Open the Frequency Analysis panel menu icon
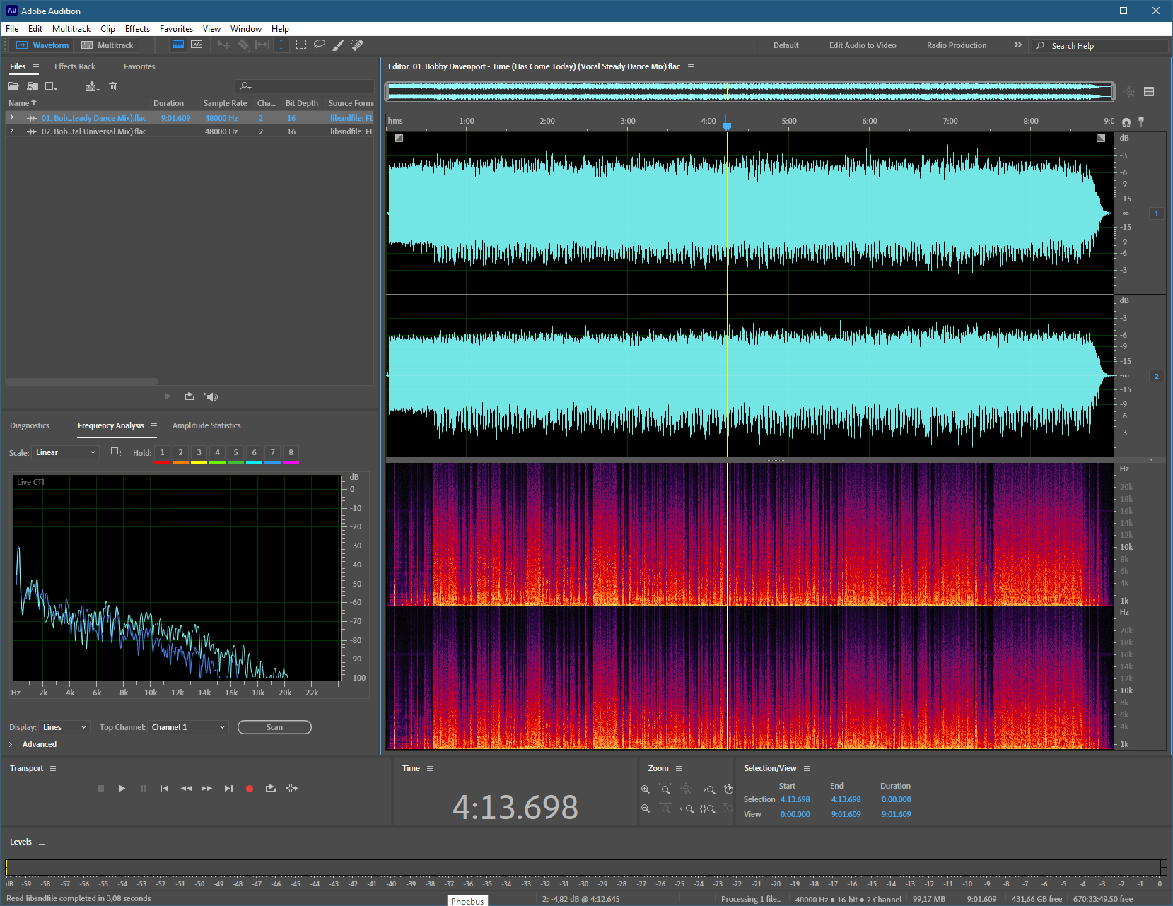 coord(154,425)
